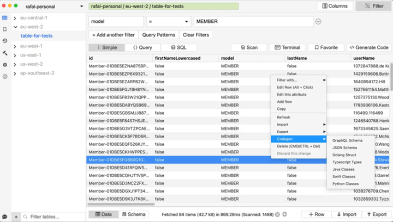Screen dimensions: 393x222
Task: Click Generate Code button
Action: click(x=369, y=47)
